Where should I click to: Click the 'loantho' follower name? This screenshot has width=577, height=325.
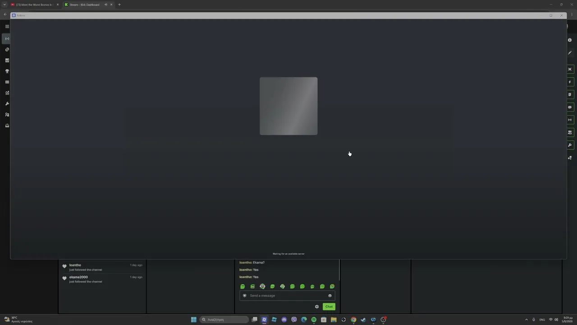pos(75,265)
